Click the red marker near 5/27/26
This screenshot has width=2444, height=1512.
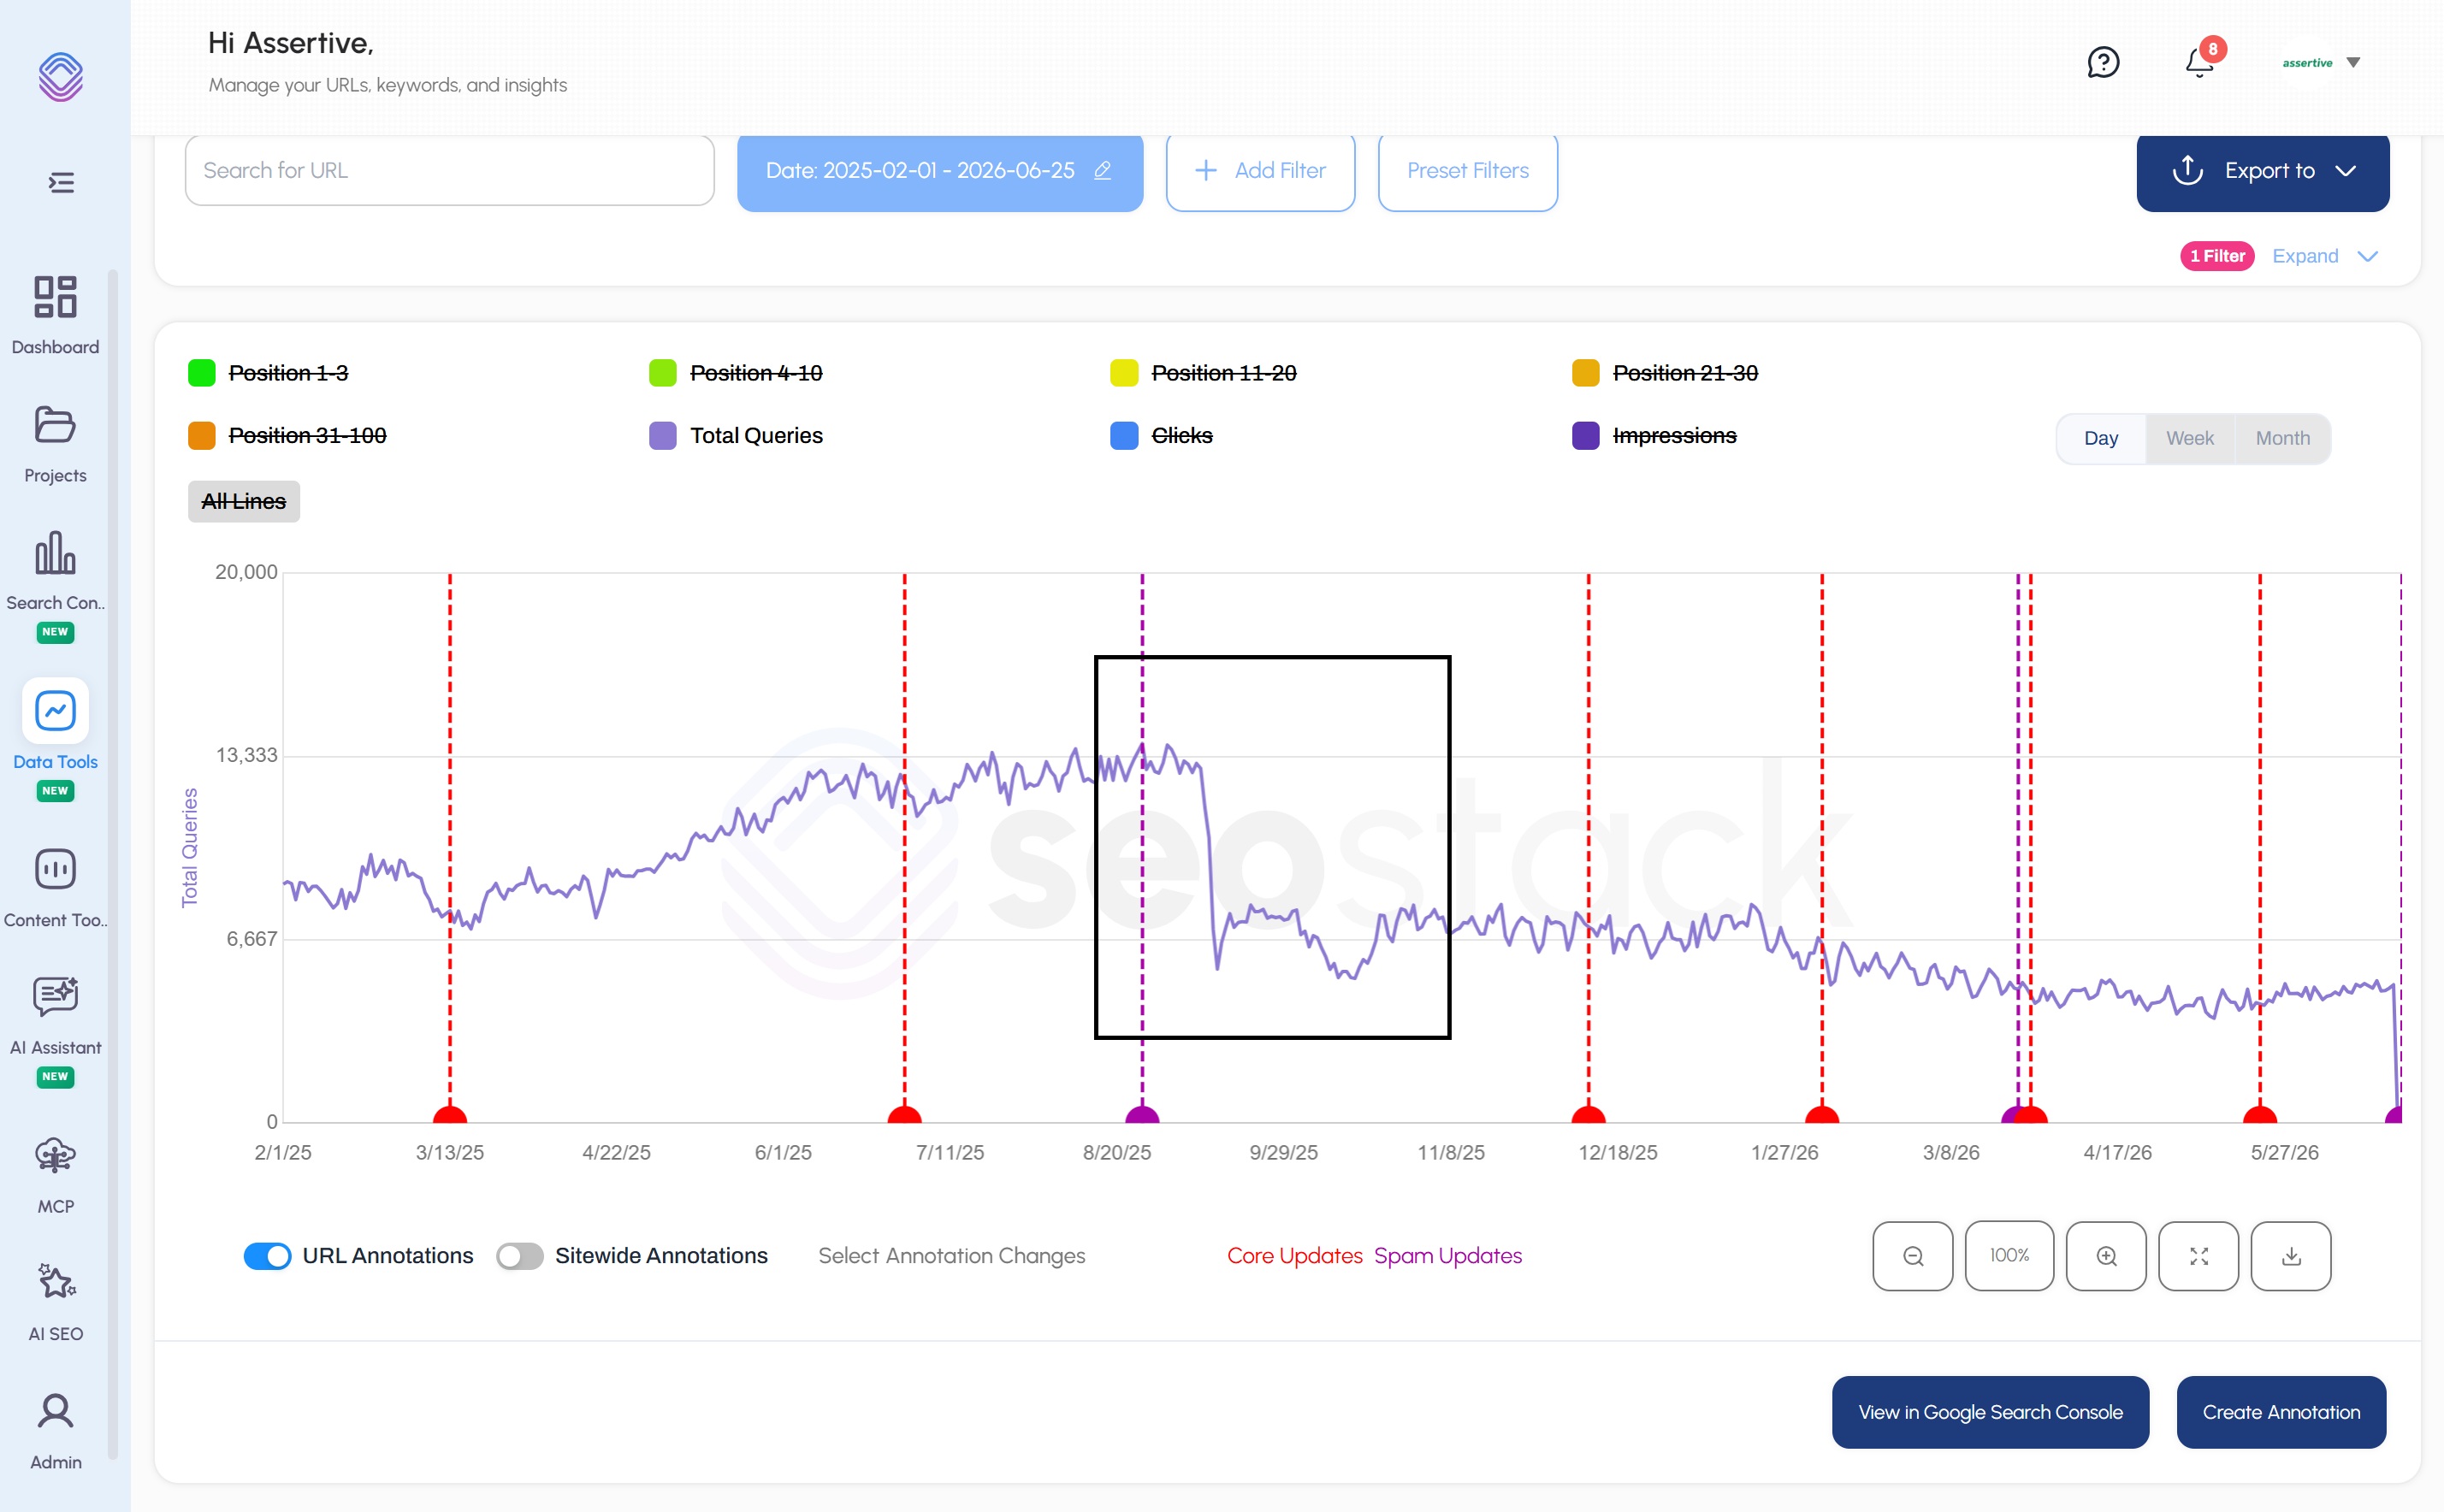2259,1115
